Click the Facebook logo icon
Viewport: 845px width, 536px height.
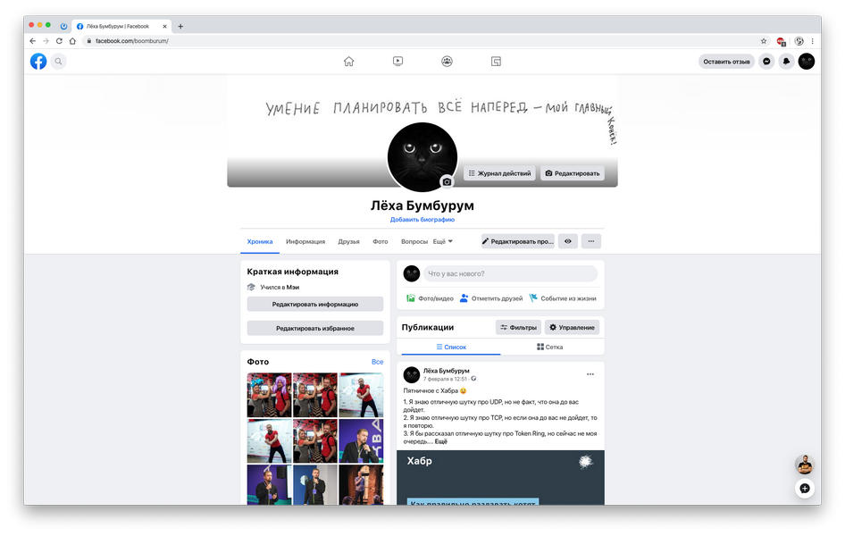38,62
